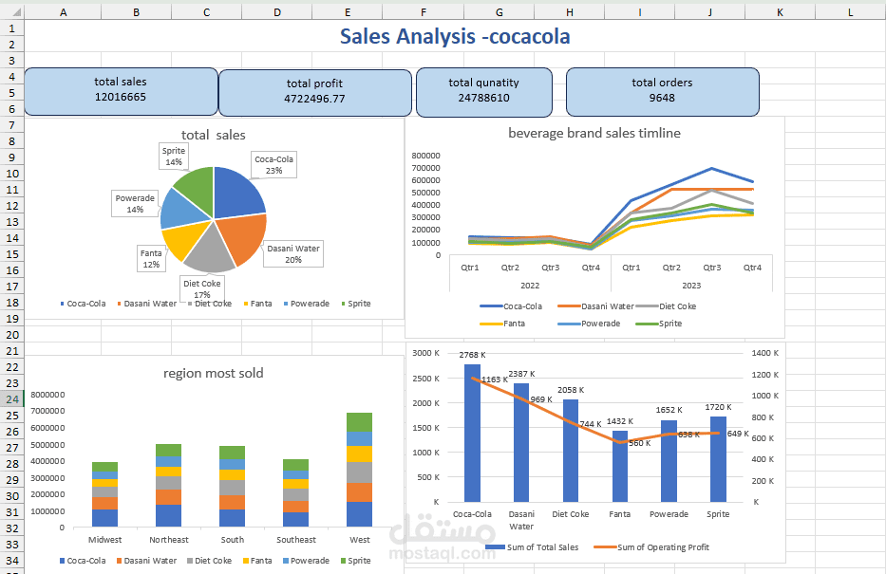Click the West stacked bar

click(359, 470)
